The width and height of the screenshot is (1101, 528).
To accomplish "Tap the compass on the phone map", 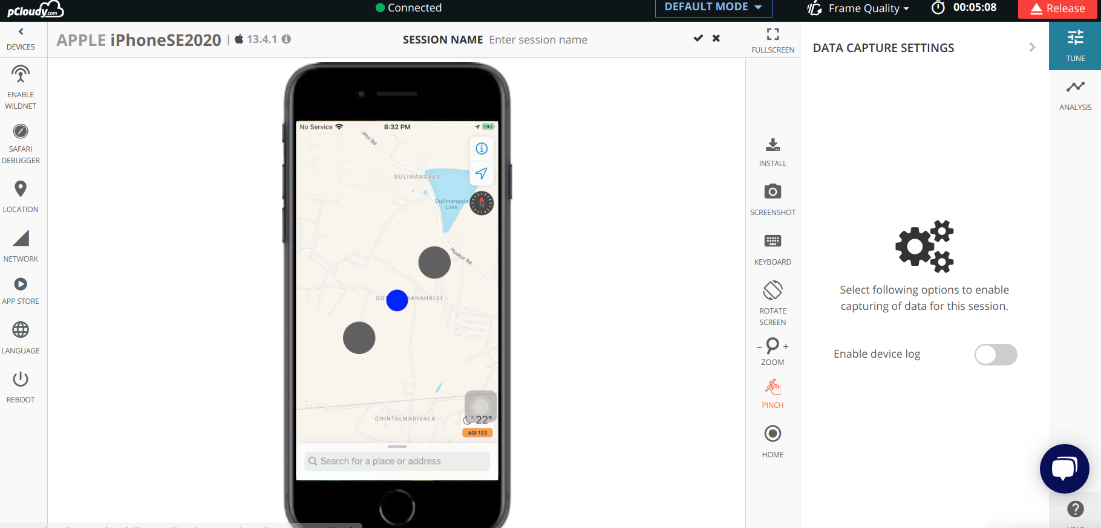I will 482,204.
